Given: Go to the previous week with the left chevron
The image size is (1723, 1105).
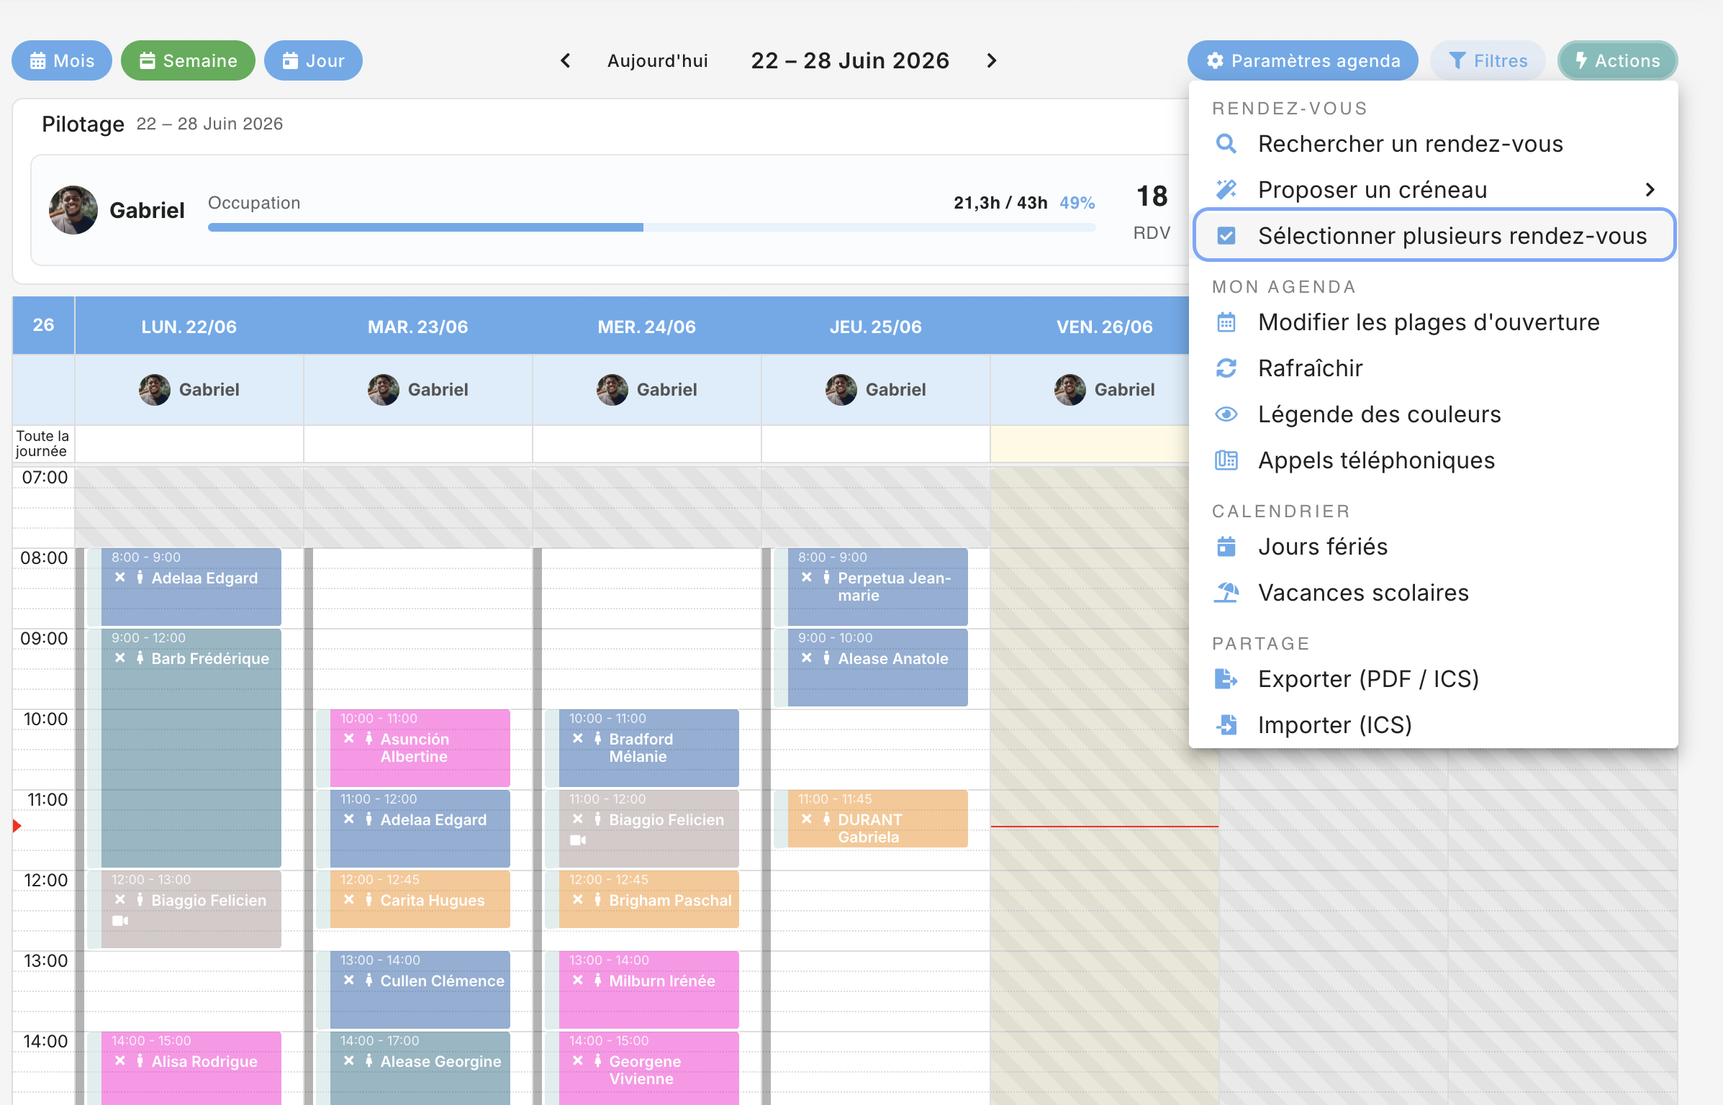Looking at the screenshot, I should pyautogui.click(x=566, y=60).
